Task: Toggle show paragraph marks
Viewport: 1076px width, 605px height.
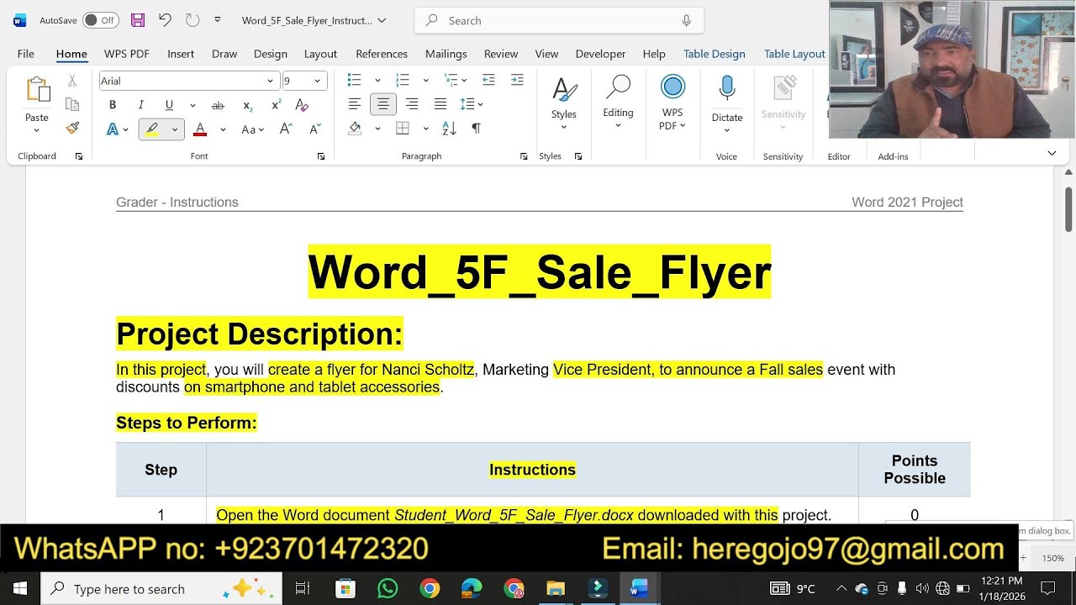Action: click(477, 129)
